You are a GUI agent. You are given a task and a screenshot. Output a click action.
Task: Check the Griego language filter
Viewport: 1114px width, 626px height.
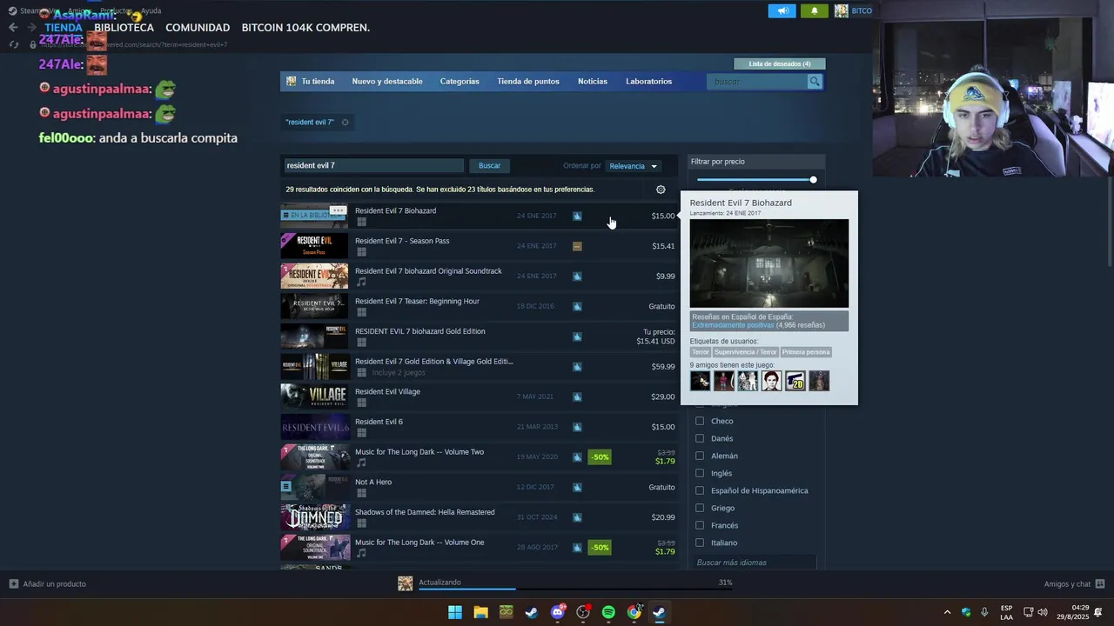[700, 508]
